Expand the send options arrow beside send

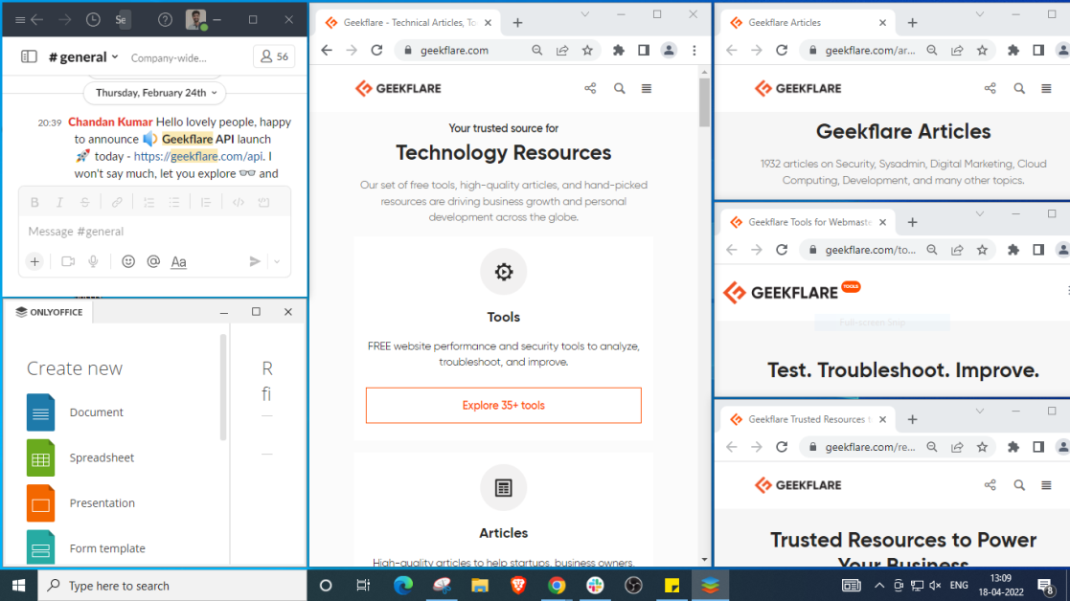pos(276,261)
